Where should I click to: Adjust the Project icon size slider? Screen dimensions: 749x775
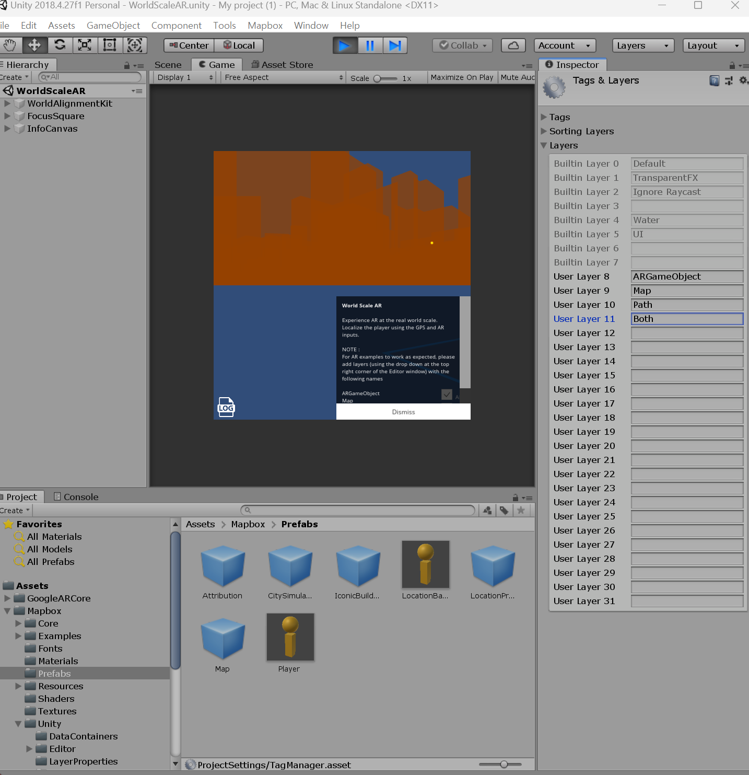pos(500,765)
